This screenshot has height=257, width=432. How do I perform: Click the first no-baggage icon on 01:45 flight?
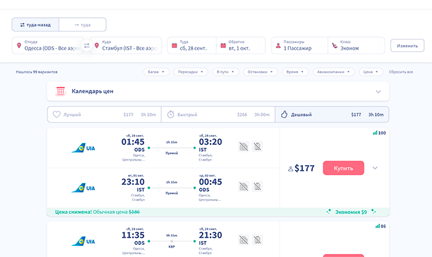click(243, 146)
